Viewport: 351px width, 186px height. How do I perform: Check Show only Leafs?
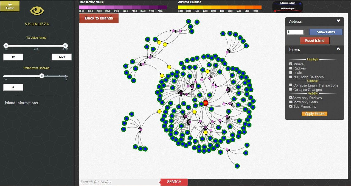[x=291, y=102]
